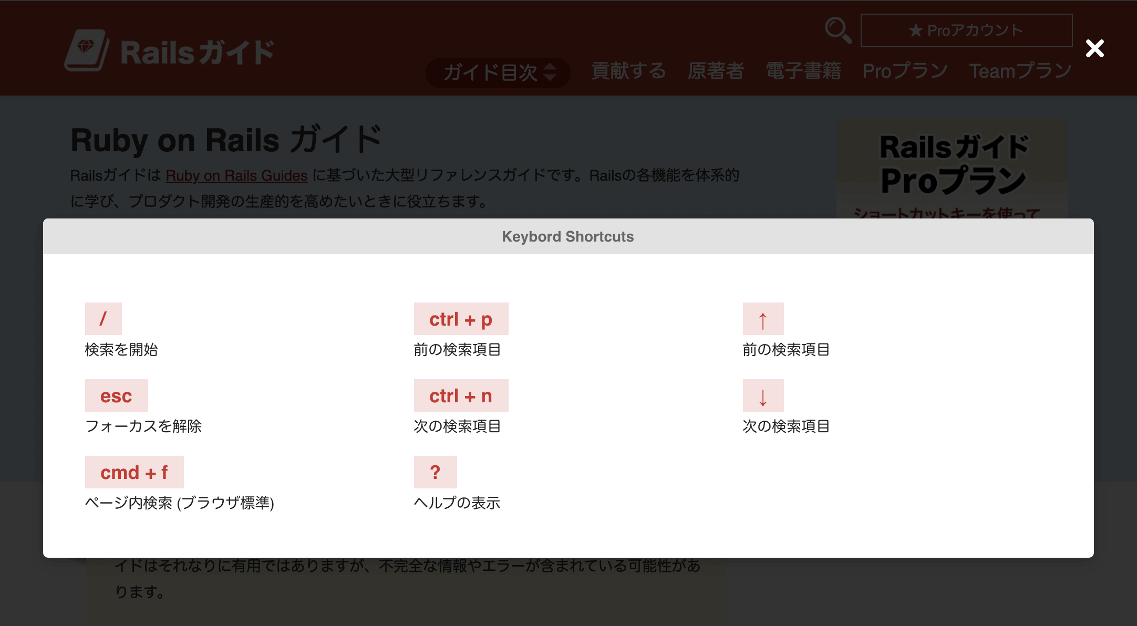This screenshot has width=1137, height=626.
Task: Click the search magnifier icon
Action: [838, 30]
